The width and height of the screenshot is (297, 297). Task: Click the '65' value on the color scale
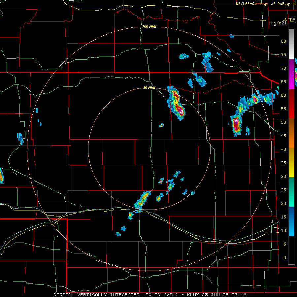(283, 82)
